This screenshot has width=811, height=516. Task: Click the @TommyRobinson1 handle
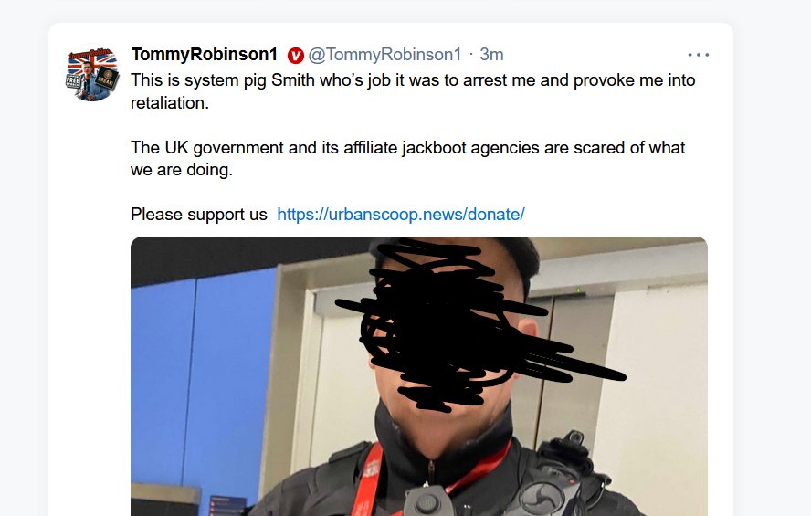pyautogui.click(x=384, y=54)
